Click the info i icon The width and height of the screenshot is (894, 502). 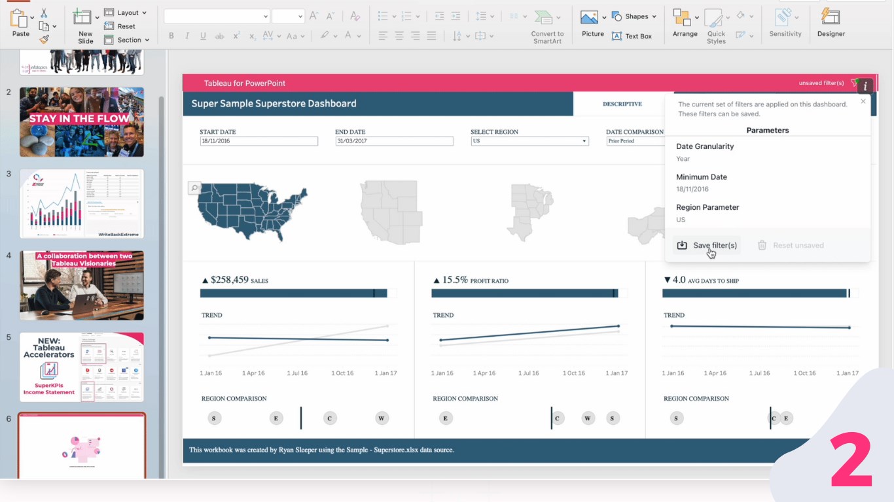tap(865, 86)
